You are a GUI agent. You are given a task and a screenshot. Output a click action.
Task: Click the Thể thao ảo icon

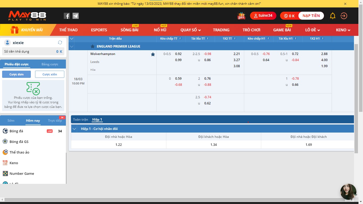(x=5, y=152)
